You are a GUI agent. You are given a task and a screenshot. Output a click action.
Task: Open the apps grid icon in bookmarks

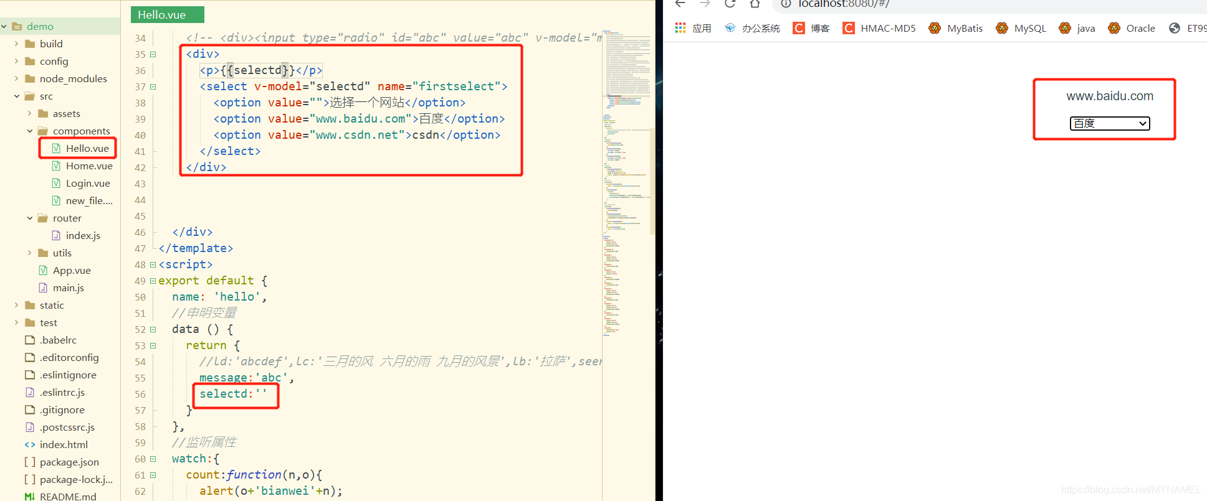point(680,28)
